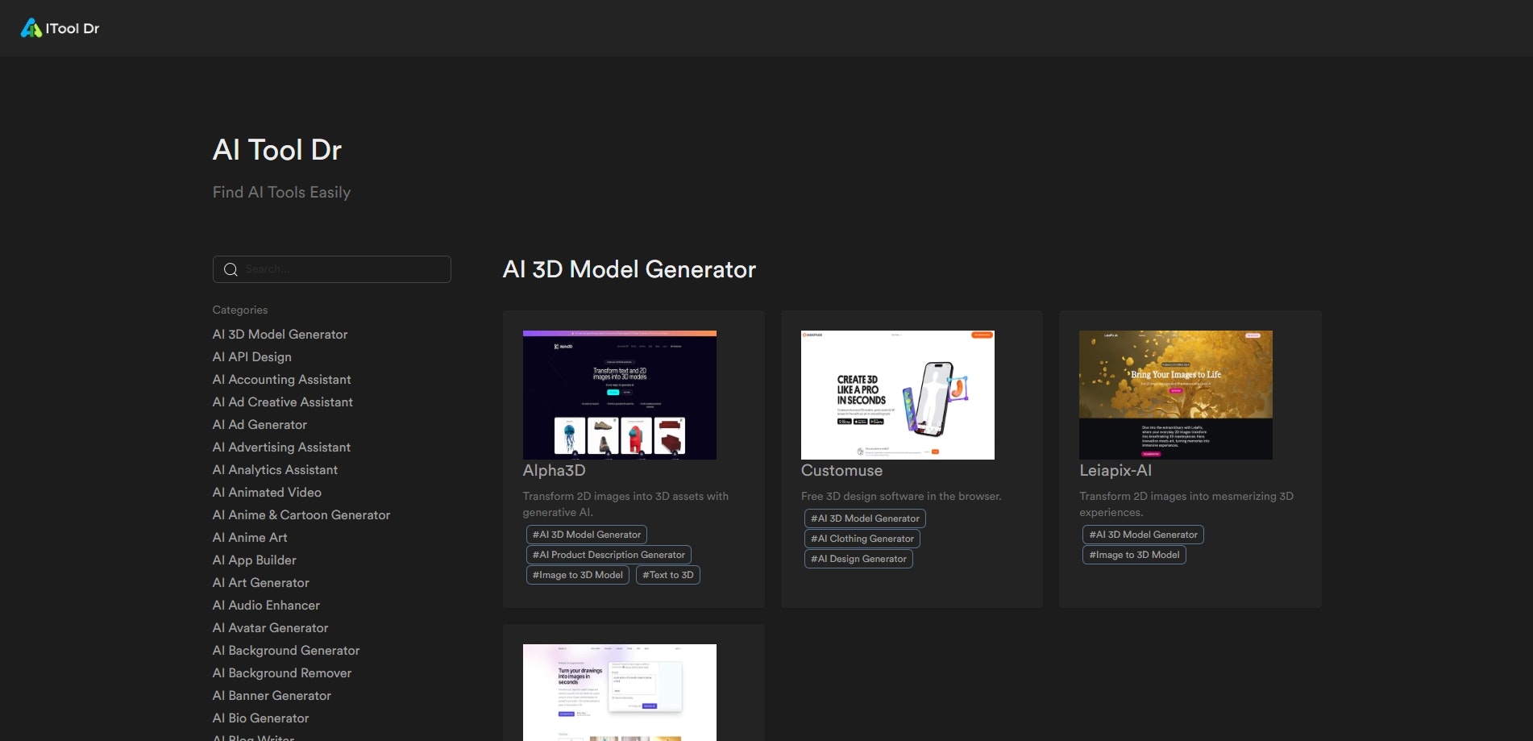Open the Customuse screenshot thumbnail

tap(897, 395)
